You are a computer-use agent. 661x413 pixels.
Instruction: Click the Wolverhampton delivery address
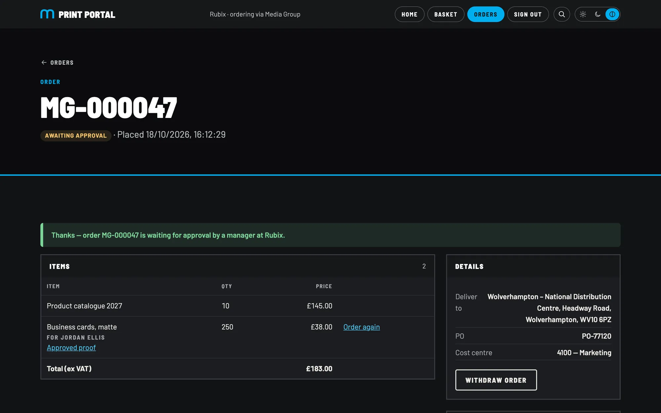click(x=549, y=308)
